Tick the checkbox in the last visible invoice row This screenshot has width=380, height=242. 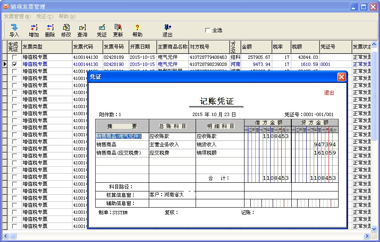pyautogui.click(x=15, y=226)
